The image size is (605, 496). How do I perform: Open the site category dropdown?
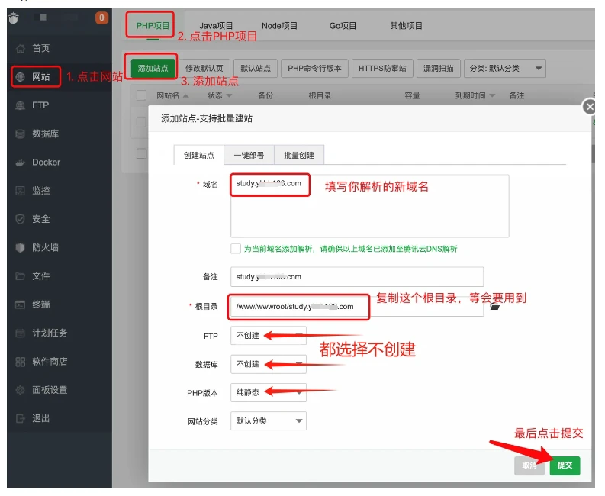point(268,421)
